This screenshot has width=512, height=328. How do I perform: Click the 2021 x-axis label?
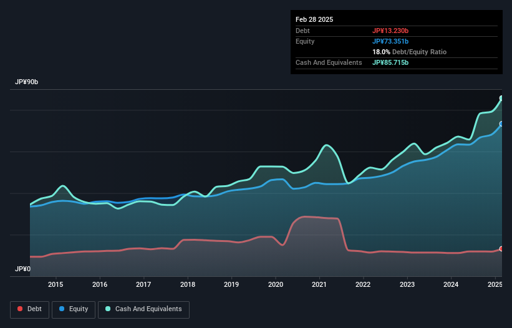tap(319, 284)
